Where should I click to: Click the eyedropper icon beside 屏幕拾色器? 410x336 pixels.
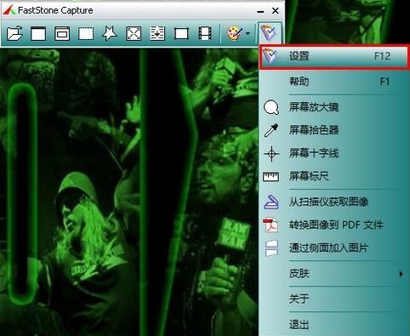[271, 130]
